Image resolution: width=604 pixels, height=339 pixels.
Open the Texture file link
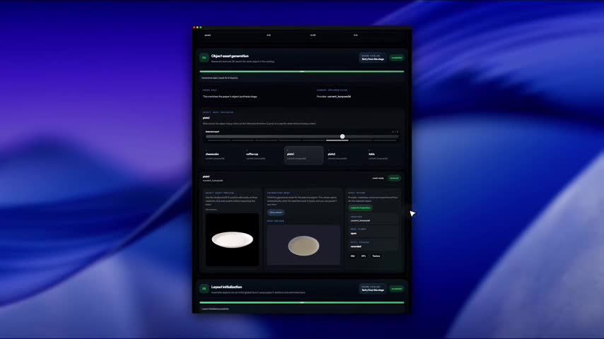(376, 256)
